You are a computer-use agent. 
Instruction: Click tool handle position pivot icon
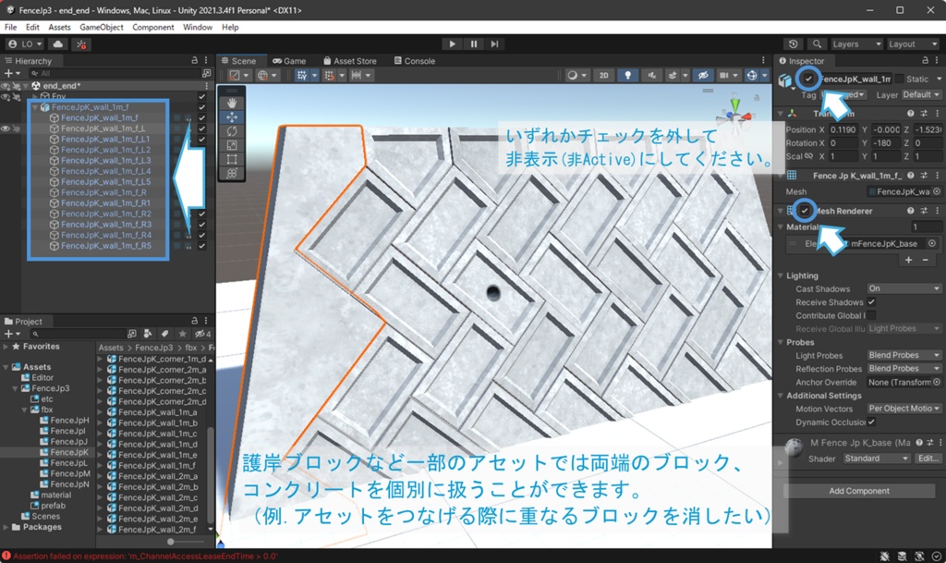pyautogui.click(x=234, y=76)
